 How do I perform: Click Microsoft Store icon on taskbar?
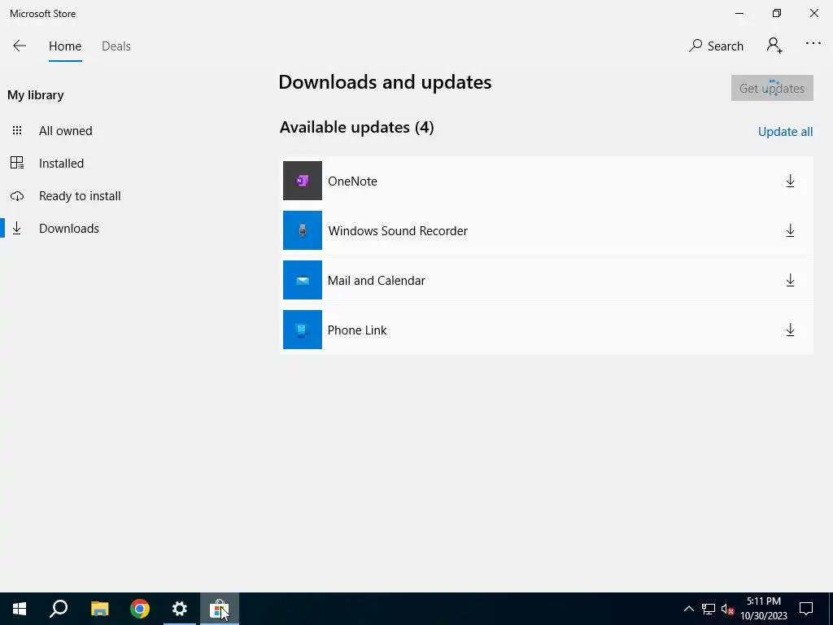click(x=220, y=609)
